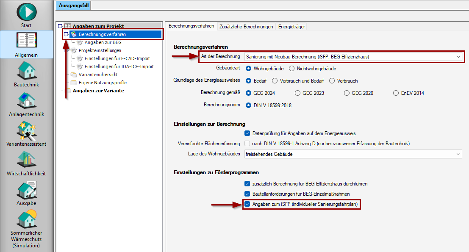Collapse the Angaben zum Projekt tree node
The height and width of the screenshot is (252, 469).
click(x=60, y=26)
